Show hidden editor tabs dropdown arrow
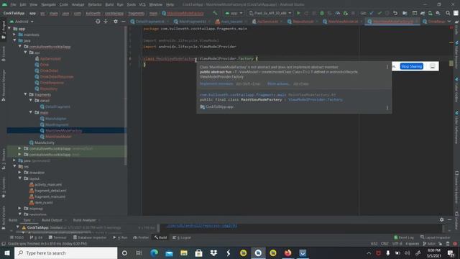This screenshot has height=259, width=460. pos(449,22)
